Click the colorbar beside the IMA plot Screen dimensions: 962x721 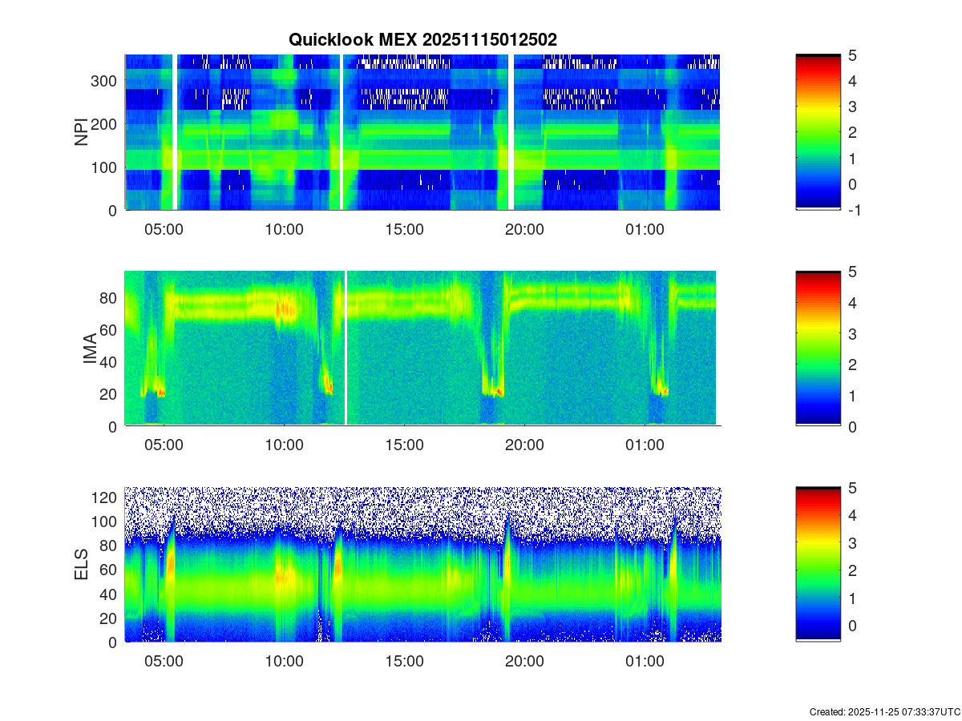point(818,348)
